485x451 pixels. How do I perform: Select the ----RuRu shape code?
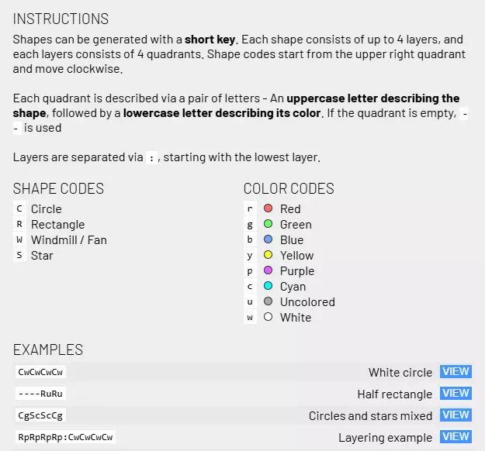pos(40,394)
